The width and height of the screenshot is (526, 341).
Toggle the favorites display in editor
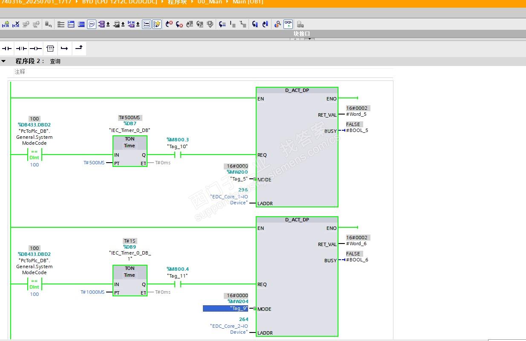157,24
